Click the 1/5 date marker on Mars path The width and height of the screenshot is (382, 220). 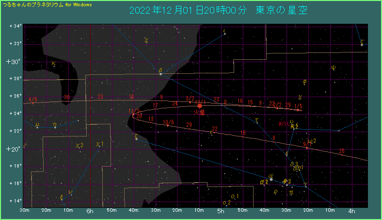(x=298, y=106)
